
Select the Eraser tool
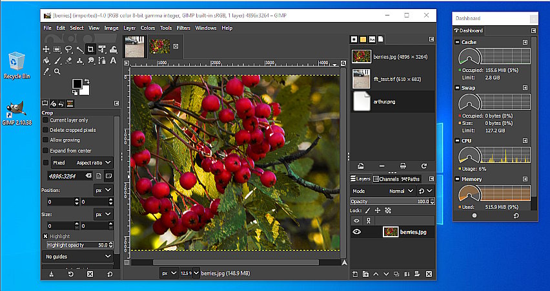click(x=68, y=60)
